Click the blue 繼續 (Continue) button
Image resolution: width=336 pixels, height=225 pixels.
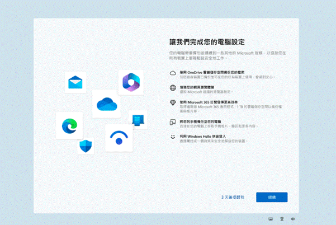click(x=272, y=197)
